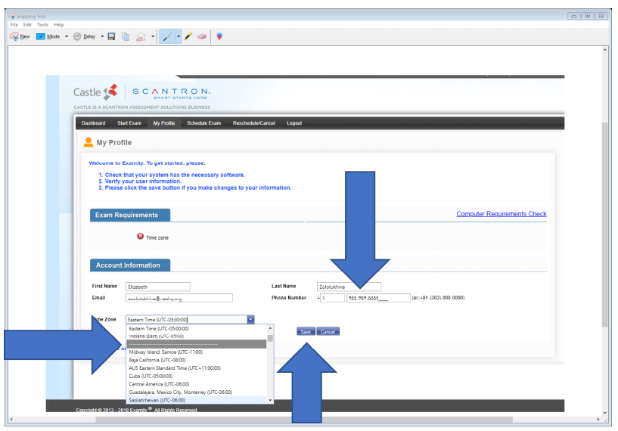Open the File menu
This screenshot has width=618, height=431.
(14, 24)
